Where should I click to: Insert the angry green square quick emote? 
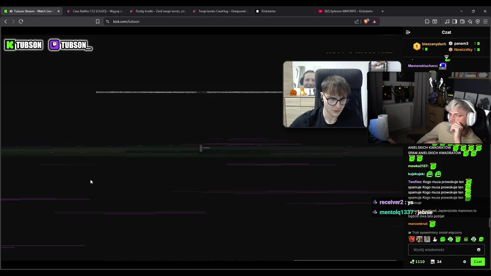(466, 239)
